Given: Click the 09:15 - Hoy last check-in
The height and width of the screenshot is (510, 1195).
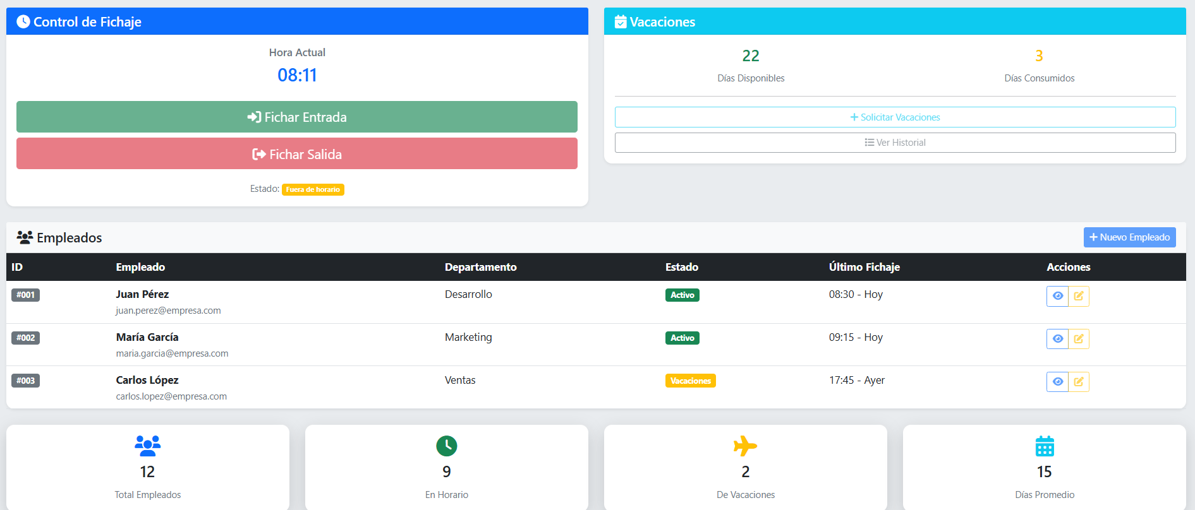Looking at the screenshot, I should click(856, 337).
